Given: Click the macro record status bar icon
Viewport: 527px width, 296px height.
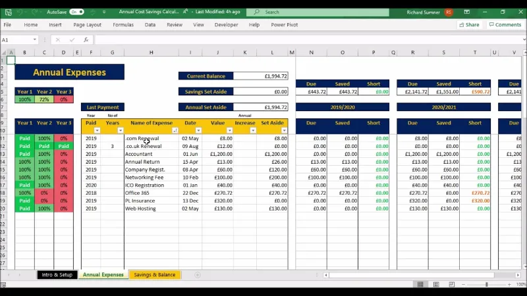Looking at the screenshot, I should tap(3, 285).
